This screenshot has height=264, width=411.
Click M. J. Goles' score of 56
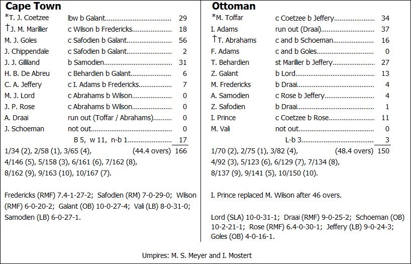tap(182, 40)
